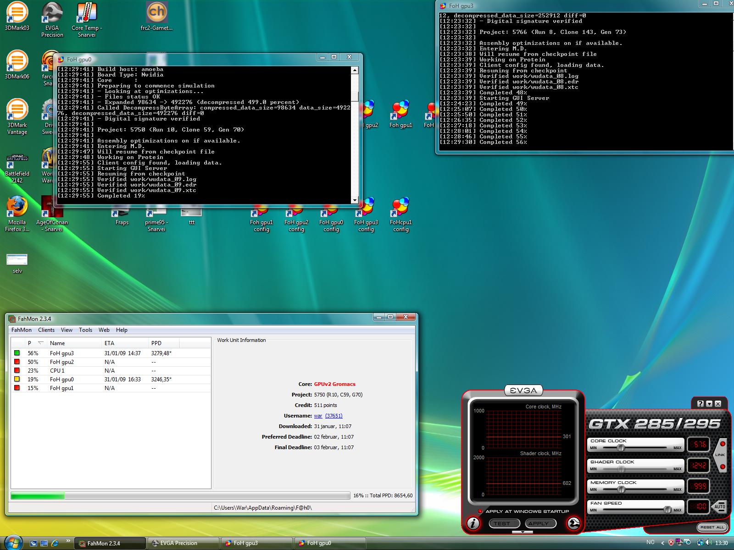This screenshot has width=734, height=550.
Task: Launch the FoH gpu1 desktop shortcut
Action: pos(400,115)
